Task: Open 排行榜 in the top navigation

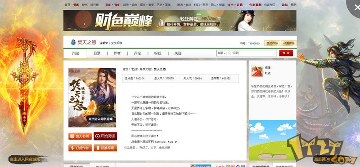Action: (94, 4)
